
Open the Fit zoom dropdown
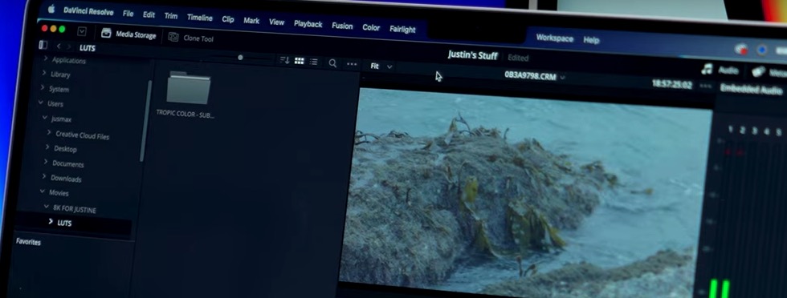(x=381, y=66)
